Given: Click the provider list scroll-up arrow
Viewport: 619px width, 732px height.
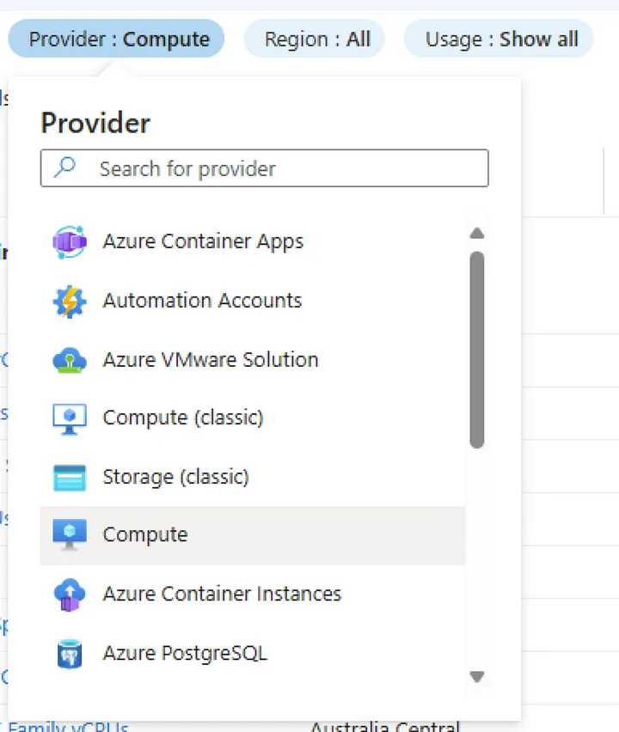Looking at the screenshot, I should pos(476,233).
